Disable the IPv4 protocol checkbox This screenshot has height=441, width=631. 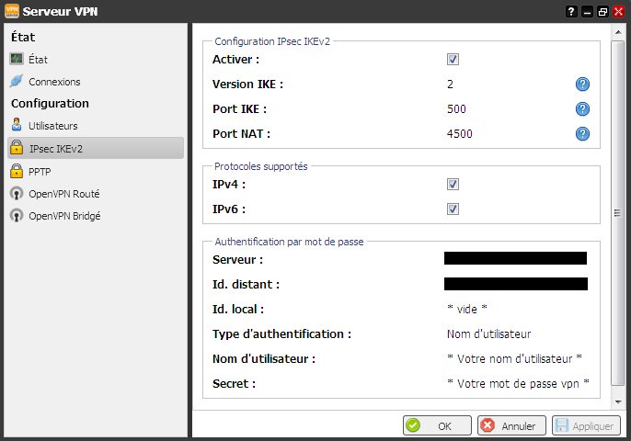(x=453, y=185)
